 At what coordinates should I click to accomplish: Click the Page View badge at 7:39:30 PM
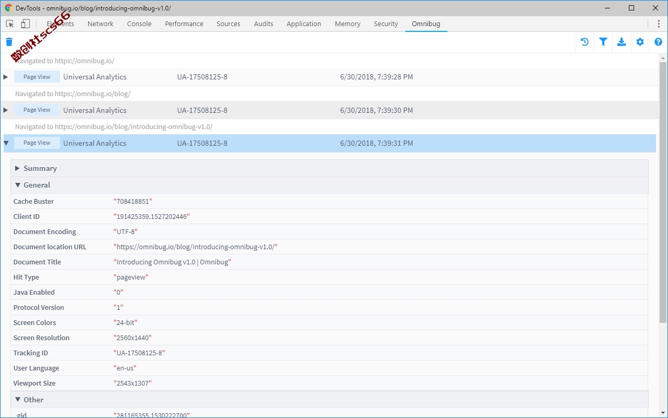[37, 110]
